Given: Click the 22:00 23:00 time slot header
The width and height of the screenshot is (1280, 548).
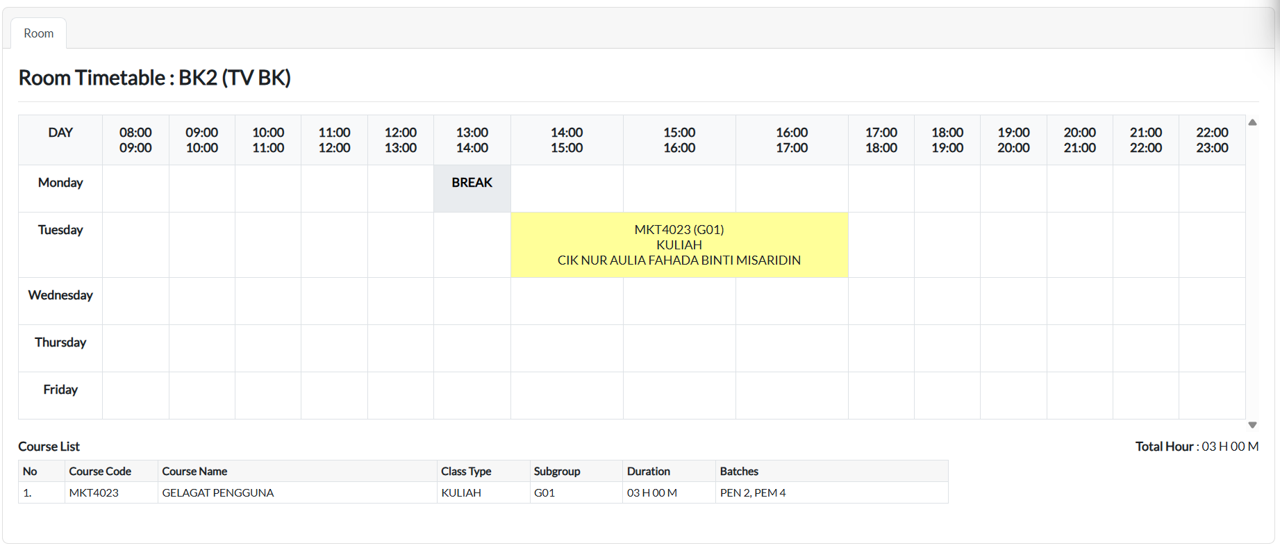Looking at the screenshot, I should [x=1211, y=140].
